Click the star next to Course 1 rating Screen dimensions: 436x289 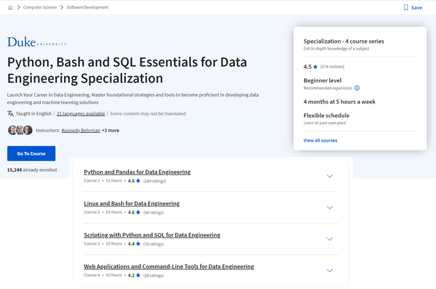click(x=138, y=181)
